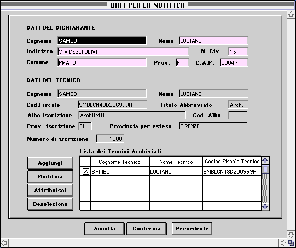296x248 pixels.
Task: Click the C.A.P. field with 50047
Action: click(234, 62)
